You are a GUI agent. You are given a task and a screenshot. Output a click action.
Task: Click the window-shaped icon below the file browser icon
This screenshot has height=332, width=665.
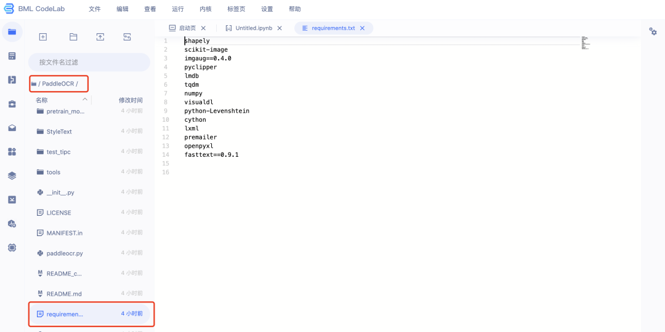pyautogui.click(x=12, y=56)
